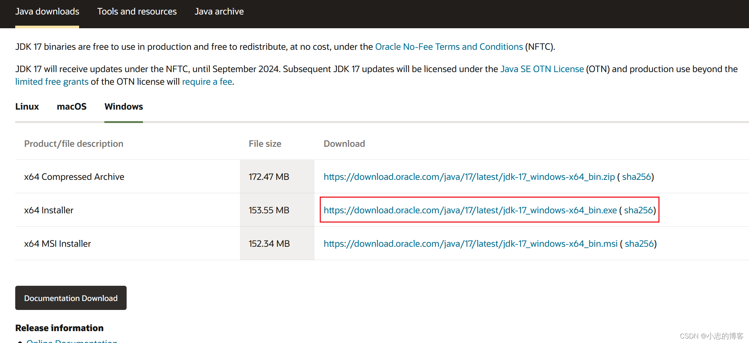Click the require a fee link

pyautogui.click(x=207, y=82)
